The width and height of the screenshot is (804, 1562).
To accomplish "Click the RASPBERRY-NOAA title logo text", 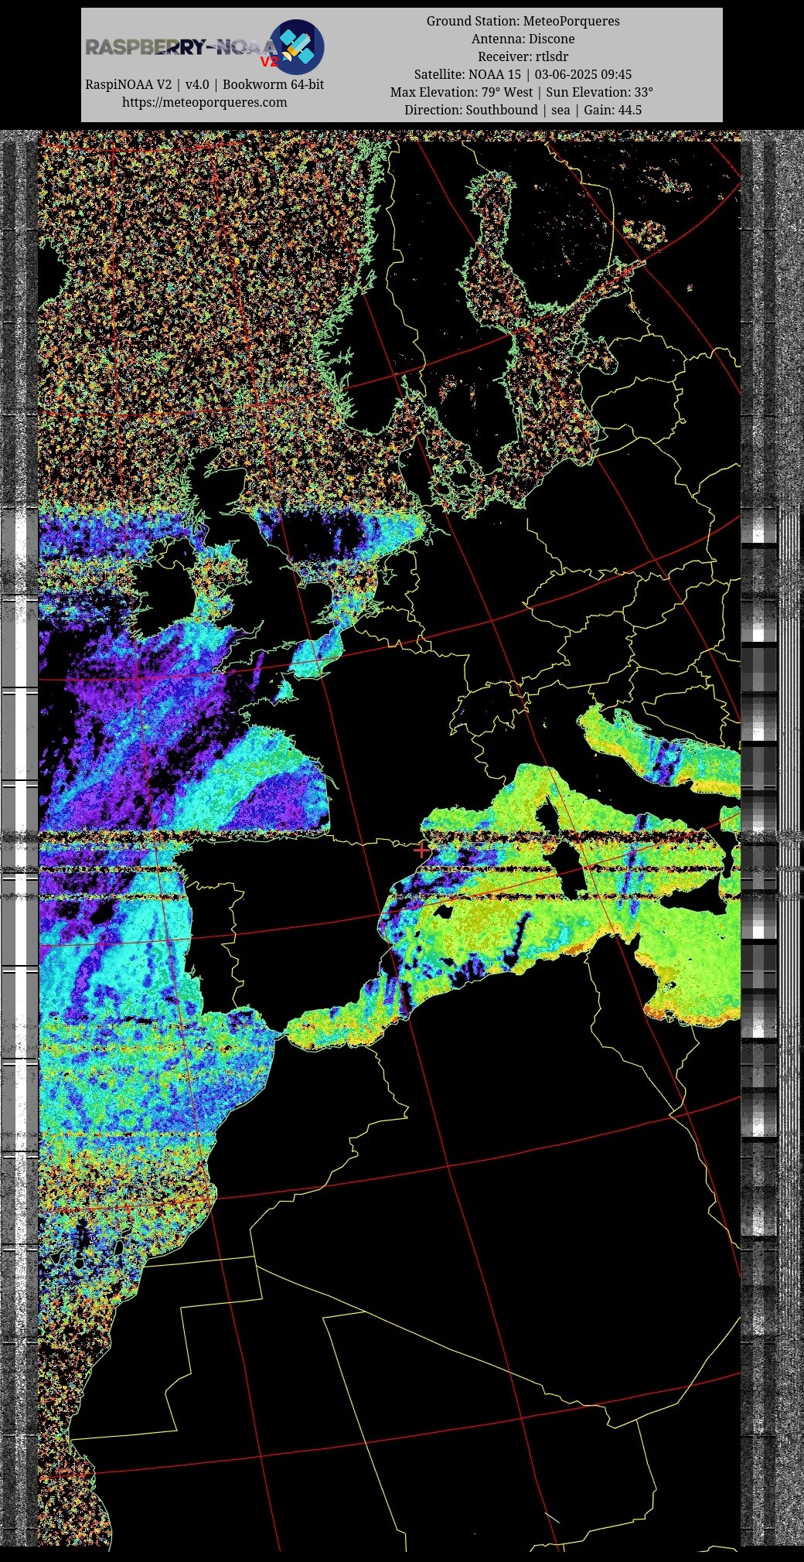I will [x=180, y=48].
